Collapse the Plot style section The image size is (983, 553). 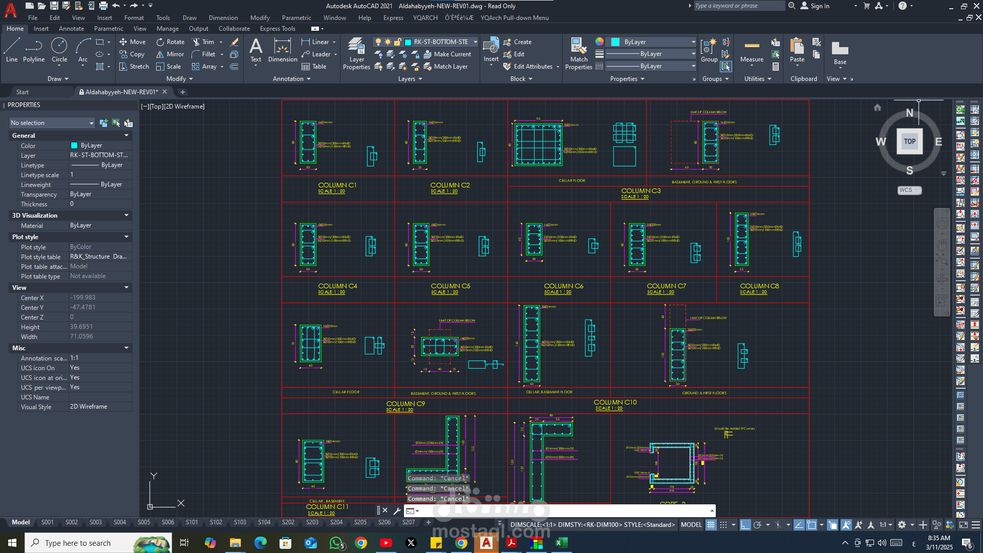[x=126, y=237]
